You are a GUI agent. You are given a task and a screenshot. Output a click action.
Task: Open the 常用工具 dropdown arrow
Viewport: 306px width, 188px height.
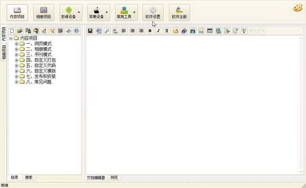[x=134, y=12]
